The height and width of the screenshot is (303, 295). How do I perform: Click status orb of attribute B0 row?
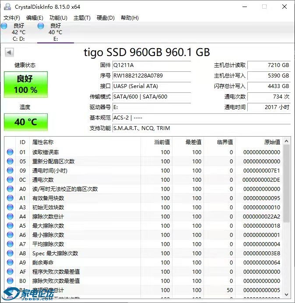10,281
